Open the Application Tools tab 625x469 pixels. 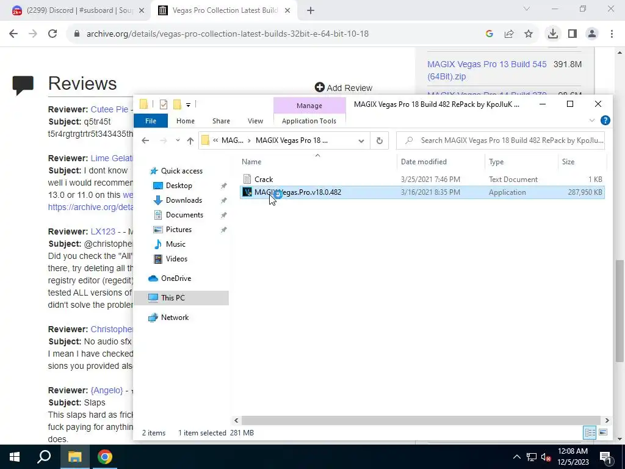[x=309, y=121]
